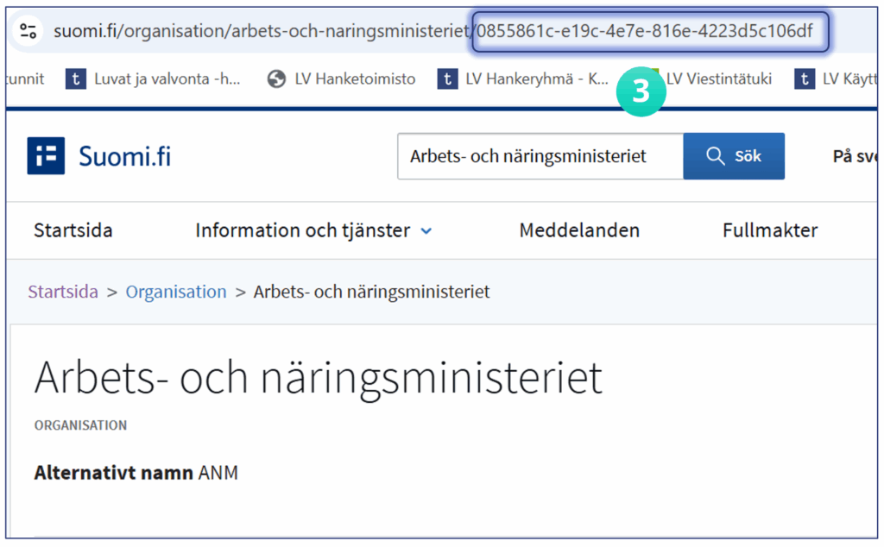Click the Suomi.fi logo
884x547 pixels.
(x=99, y=156)
